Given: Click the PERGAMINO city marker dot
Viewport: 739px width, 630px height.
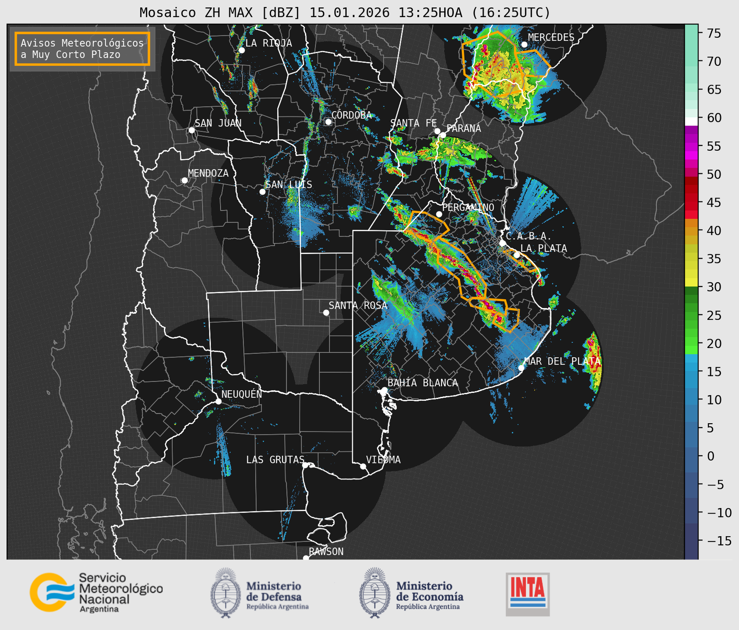Looking at the screenshot, I should pos(439,214).
